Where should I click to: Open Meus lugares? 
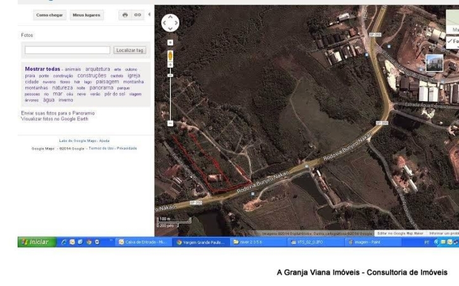(86, 15)
